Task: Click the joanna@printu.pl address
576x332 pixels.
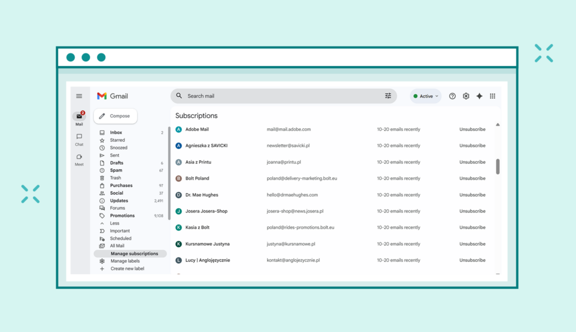Action: click(283, 162)
